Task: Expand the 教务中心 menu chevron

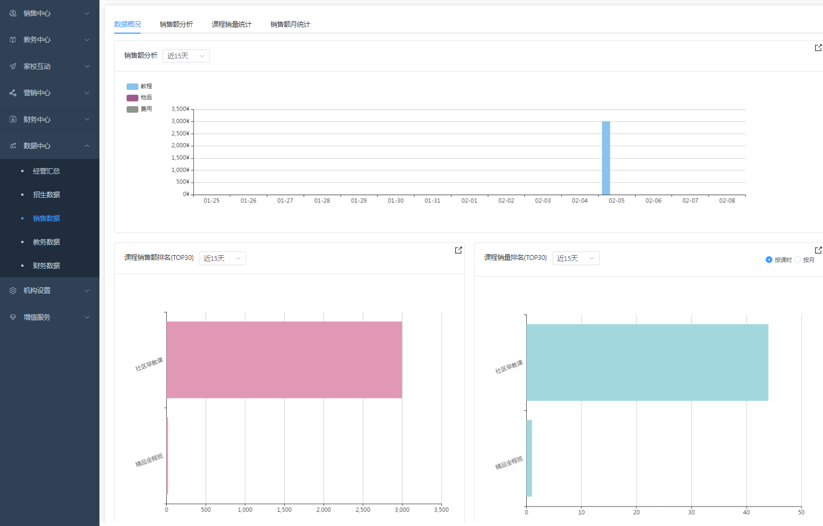Action: pyautogui.click(x=87, y=39)
